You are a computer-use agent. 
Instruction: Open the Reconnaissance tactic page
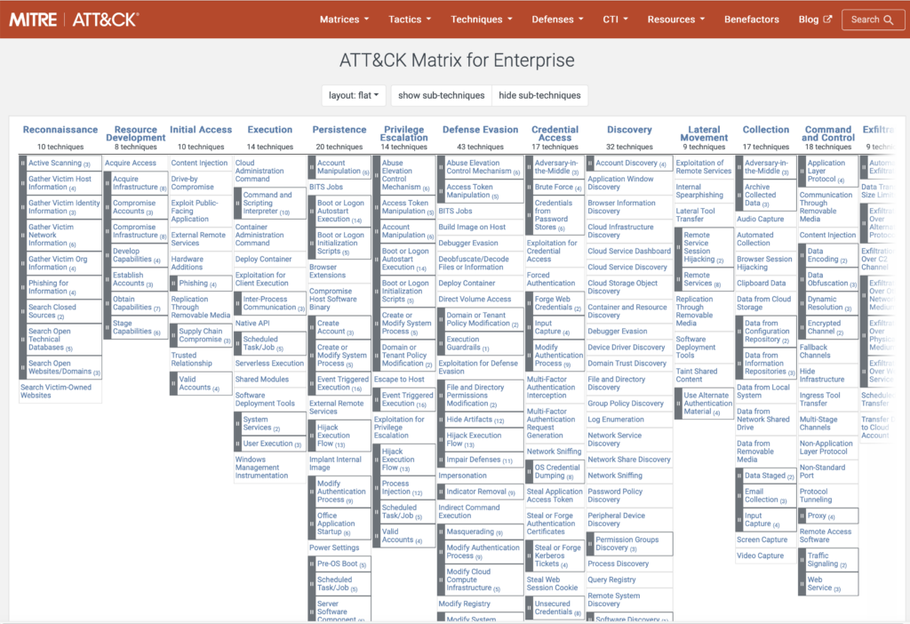point(59,129)
